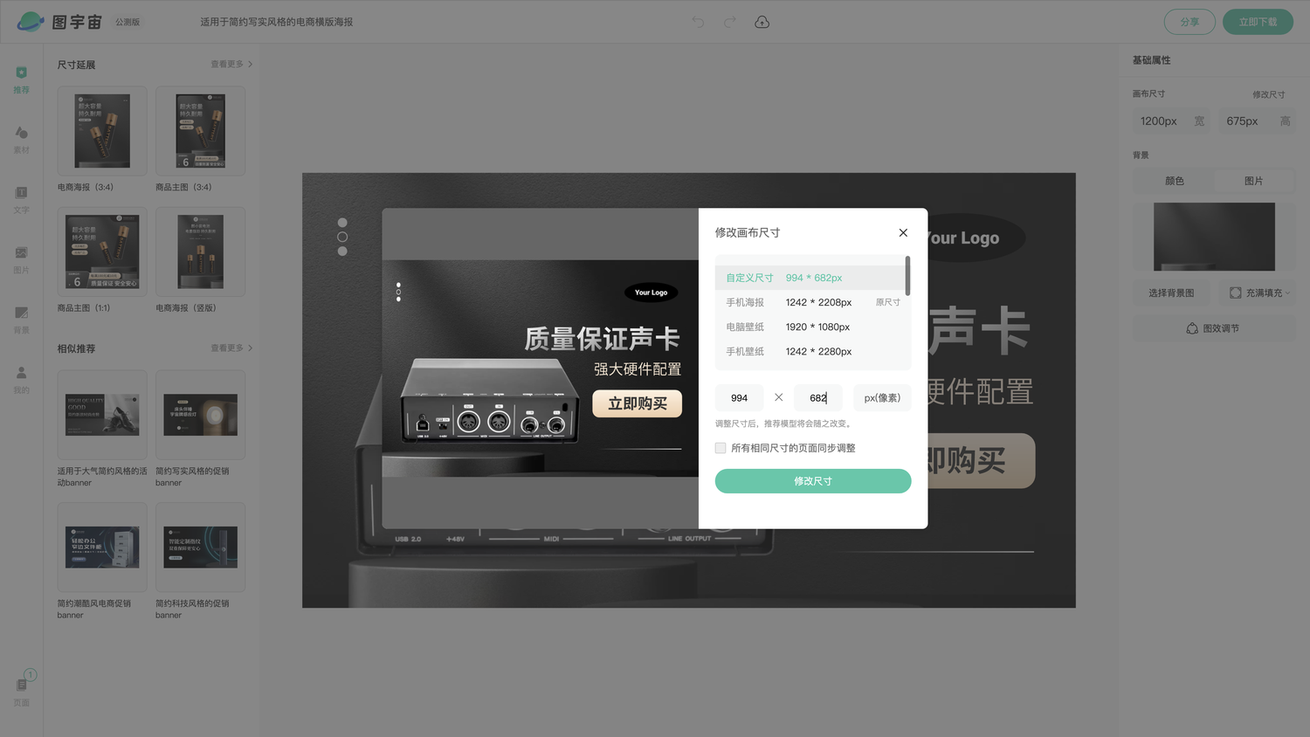The width and height of the screenshot is (1310, 737).
Task: Select the 商品主图 (1:1) thumbnail
Action: click(102, 251)
